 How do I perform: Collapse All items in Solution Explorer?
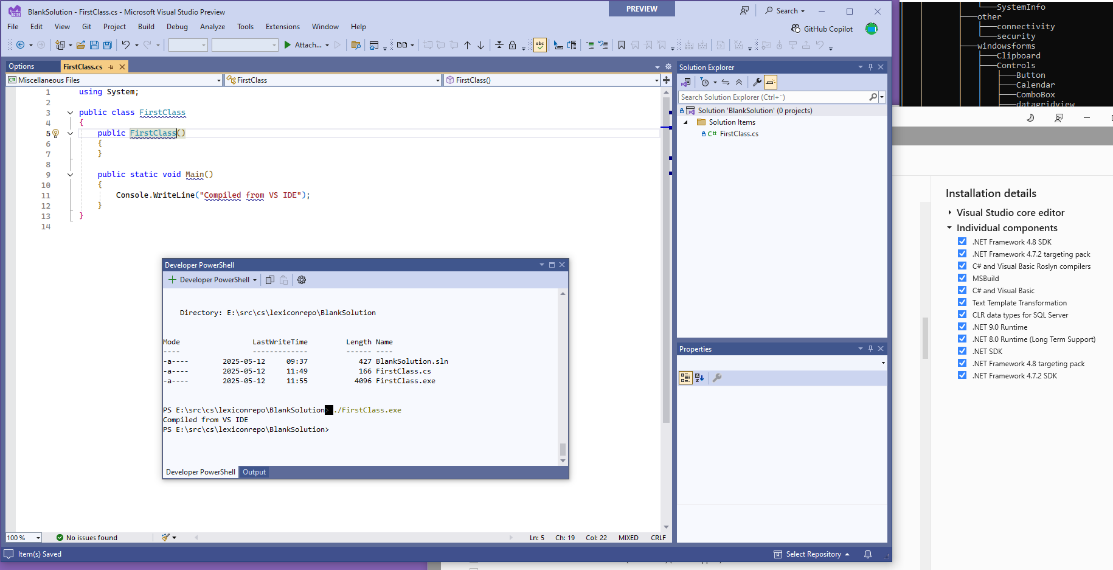click(x=740, y=82)
